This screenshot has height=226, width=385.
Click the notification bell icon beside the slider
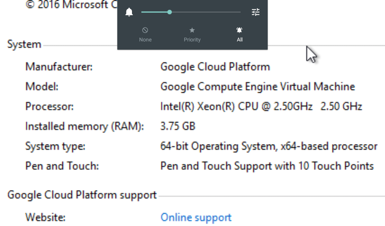point(129,12)
